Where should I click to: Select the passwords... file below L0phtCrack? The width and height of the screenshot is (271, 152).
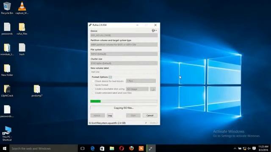(7, 111)
